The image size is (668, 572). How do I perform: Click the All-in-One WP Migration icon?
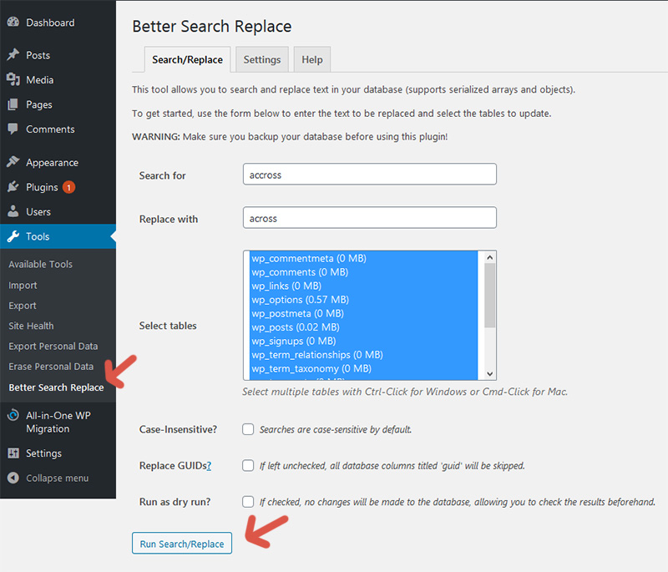(13, 415)
